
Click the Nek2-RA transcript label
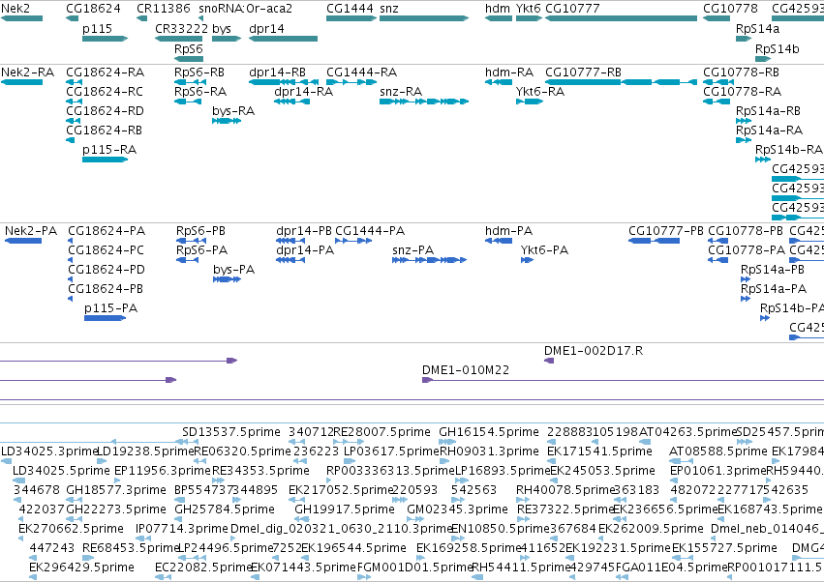click(28, 72)
